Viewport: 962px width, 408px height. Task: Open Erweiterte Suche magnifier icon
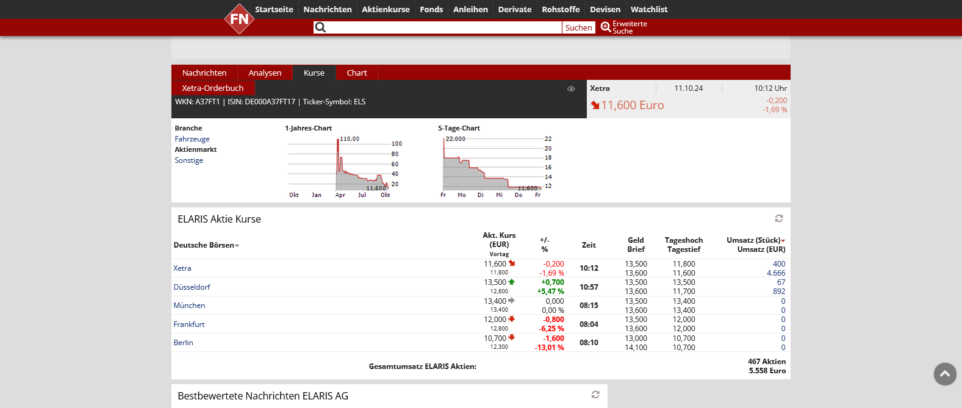605,27
